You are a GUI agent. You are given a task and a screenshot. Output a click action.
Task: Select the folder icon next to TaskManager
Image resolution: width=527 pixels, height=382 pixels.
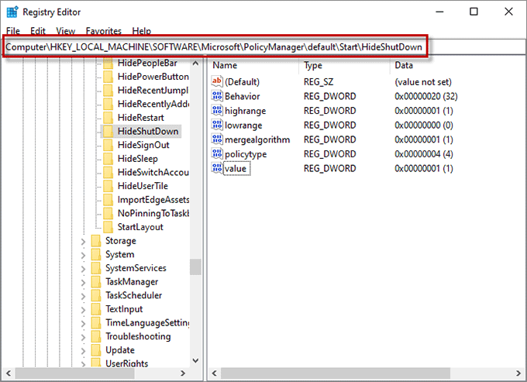(x=96, y=282)
